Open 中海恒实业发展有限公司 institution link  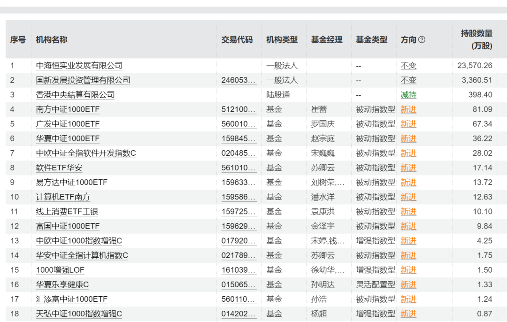pos(79,66)
